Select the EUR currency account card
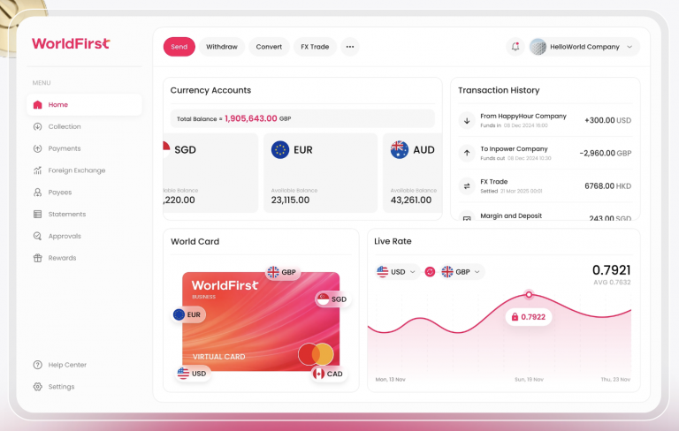The image size is (679, 431). pyautogui.click(x=320, y=172)
